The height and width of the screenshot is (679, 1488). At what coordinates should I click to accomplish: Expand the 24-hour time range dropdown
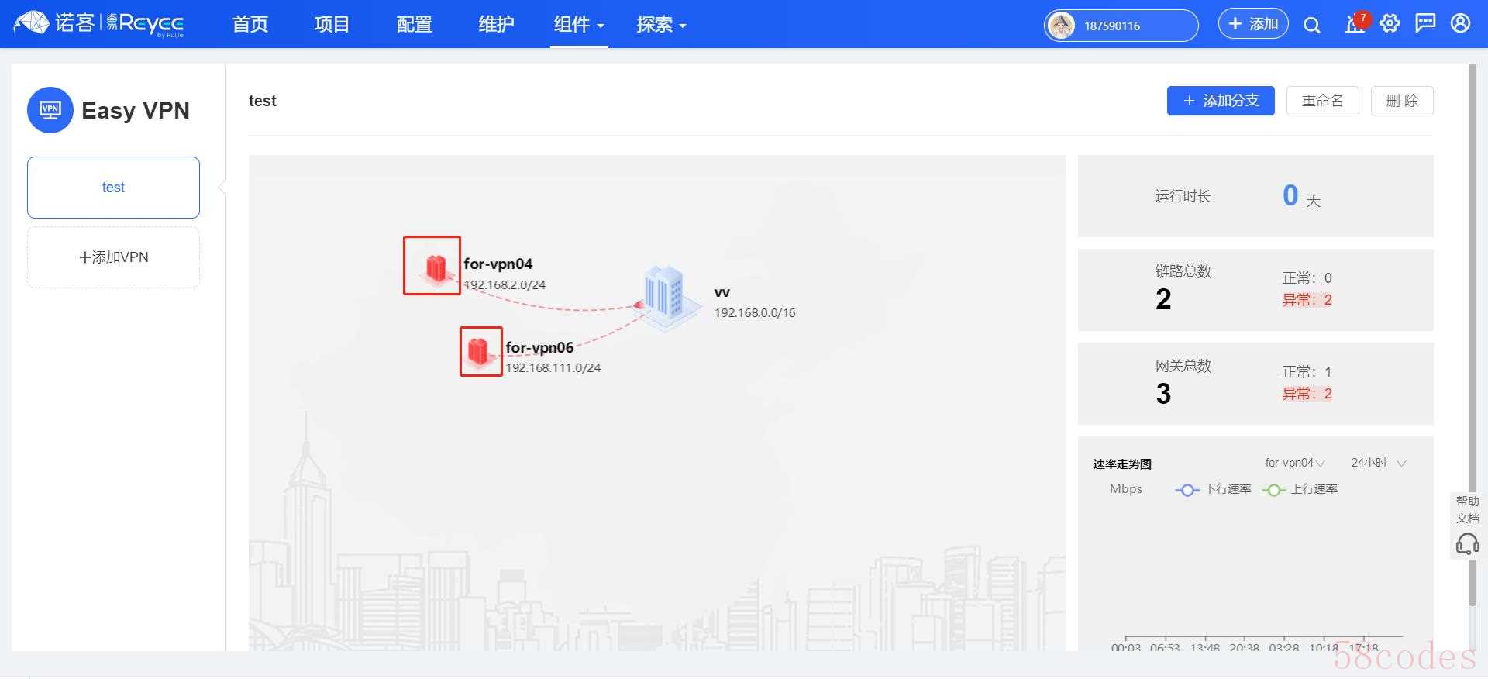coord(1378,463)
